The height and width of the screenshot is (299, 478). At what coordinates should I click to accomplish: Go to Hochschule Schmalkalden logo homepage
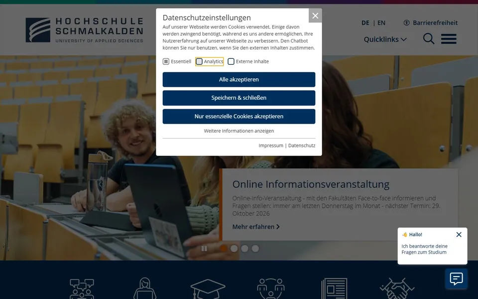[x=85, y=30]
